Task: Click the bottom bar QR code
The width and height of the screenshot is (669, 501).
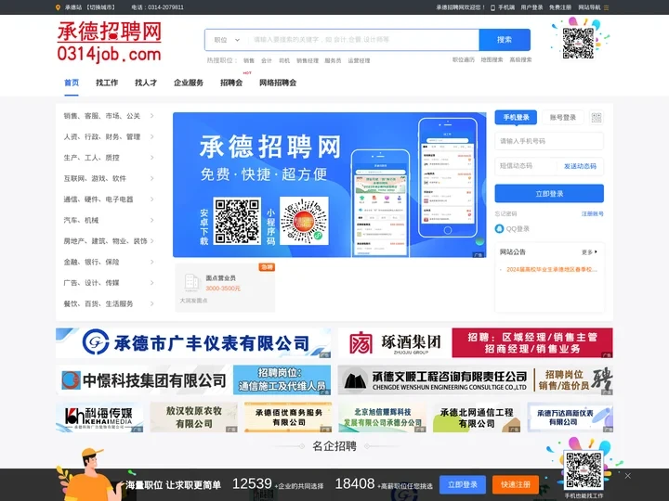Action: [584, 470]
